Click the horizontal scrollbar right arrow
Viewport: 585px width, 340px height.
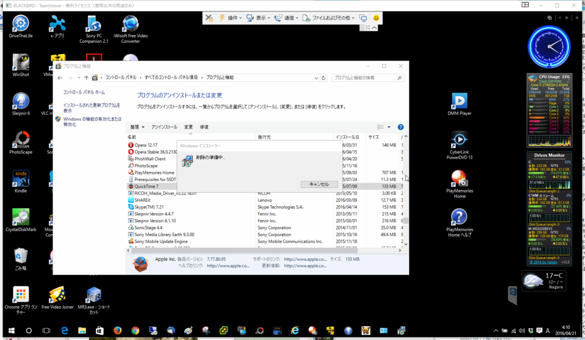[x=400, y=250]
